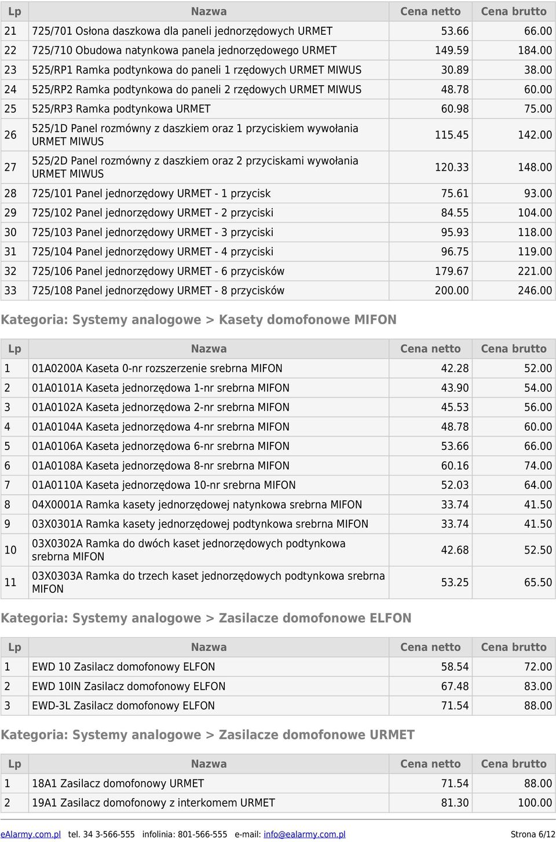Viewport: 556px width, 842px height.
Task: Select EWD 10 Zasilacz domofonowy ELFON row
Action: coord(278,667)
